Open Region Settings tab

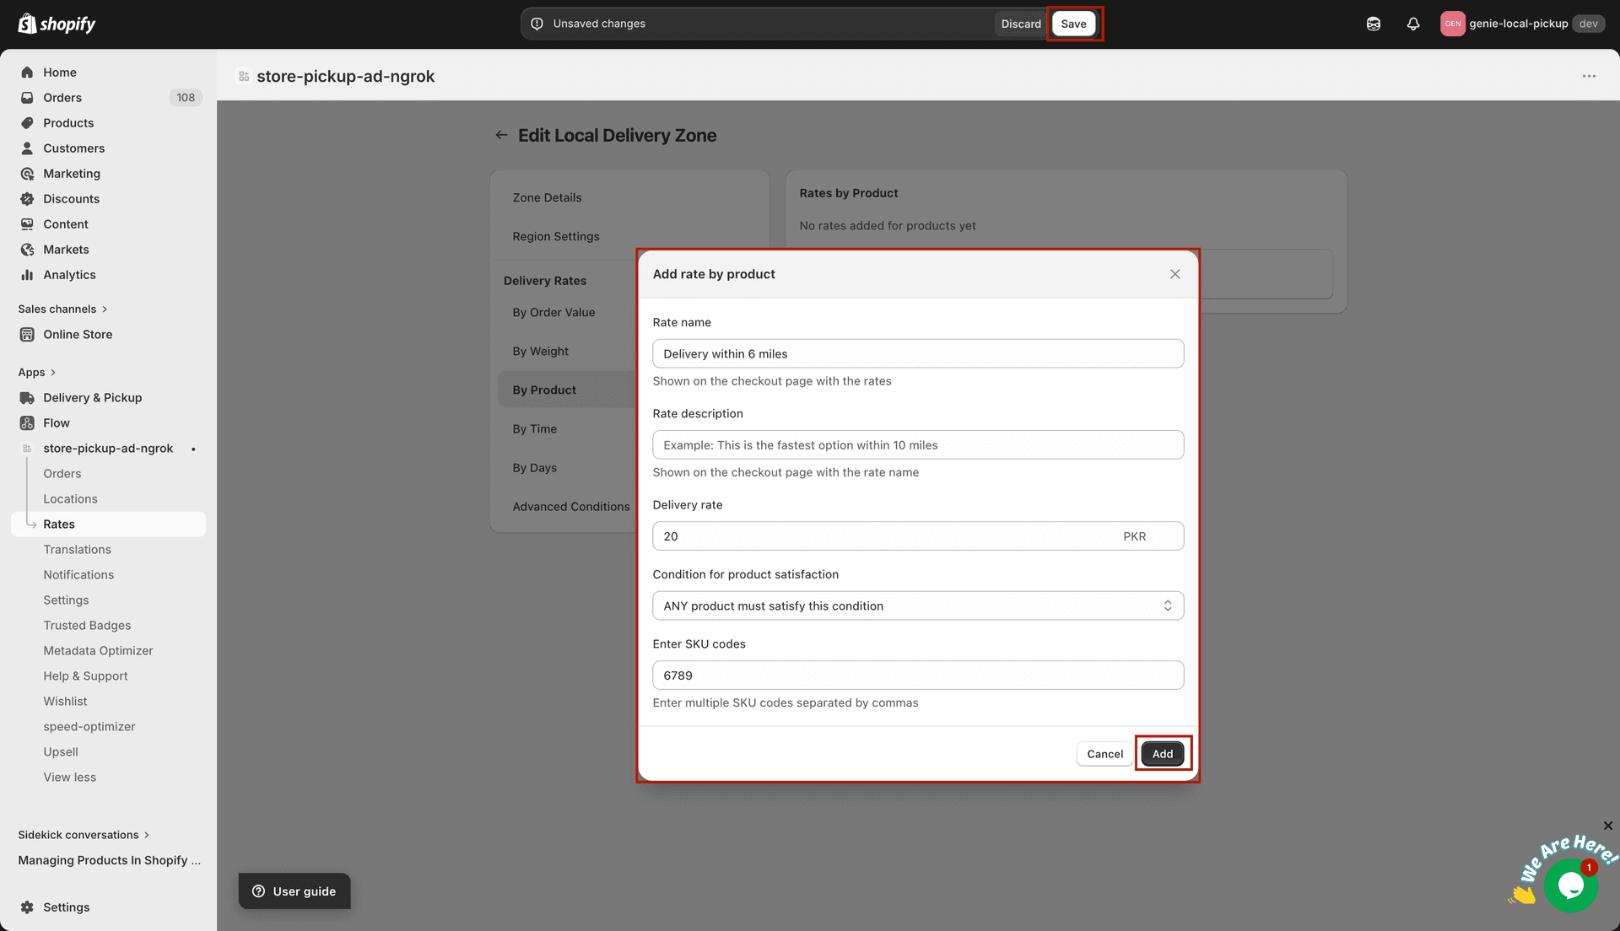[x=556, y=236]
